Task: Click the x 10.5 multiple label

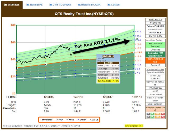Action: point(138,65)
